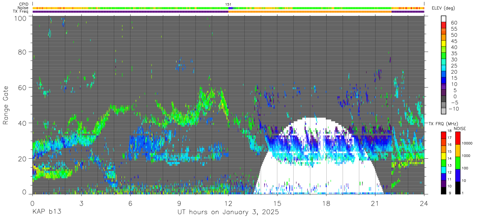The height and width of the screenshot is (220, 477).
Task: Click the blue segment in the Noise bar
Action: click(230, 8)
